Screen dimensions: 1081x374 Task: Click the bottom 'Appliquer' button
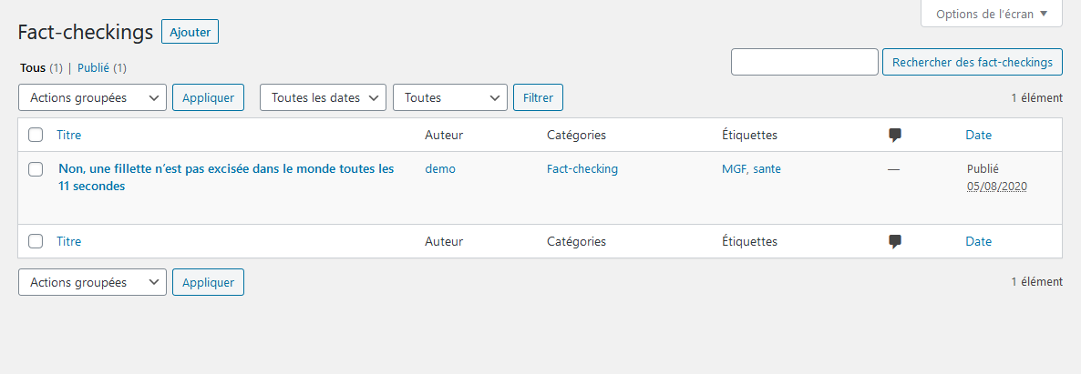[x=208, y=282]
